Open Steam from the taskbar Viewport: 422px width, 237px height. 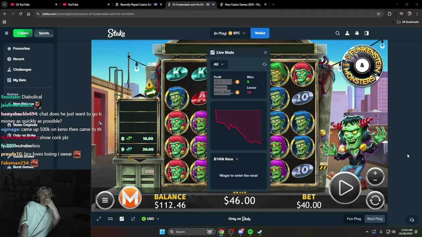(260, 232)
